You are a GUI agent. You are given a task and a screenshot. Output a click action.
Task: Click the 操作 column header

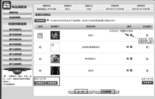[x=129, y=26]
